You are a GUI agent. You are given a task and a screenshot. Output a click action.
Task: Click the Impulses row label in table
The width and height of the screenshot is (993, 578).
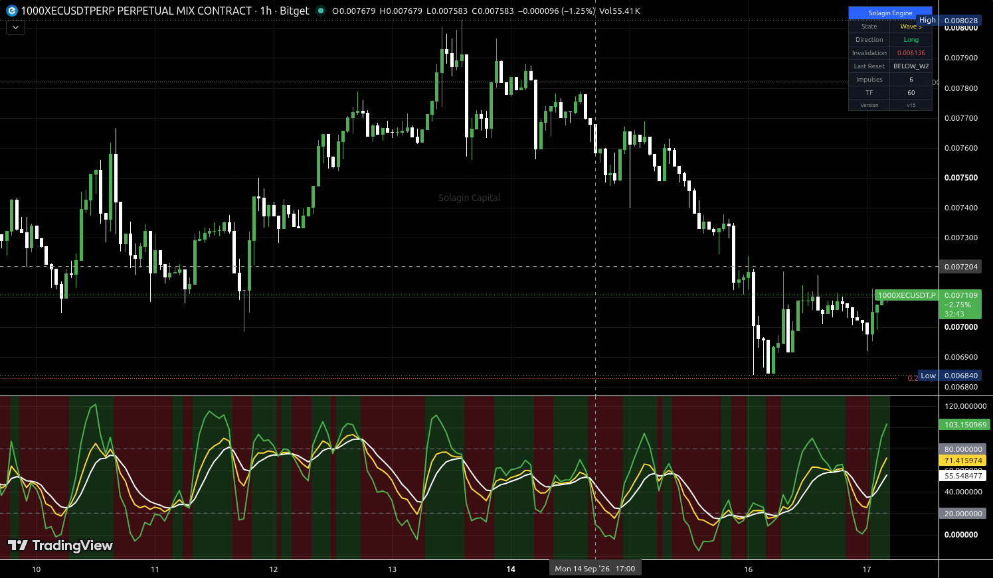tap(869, 80)
